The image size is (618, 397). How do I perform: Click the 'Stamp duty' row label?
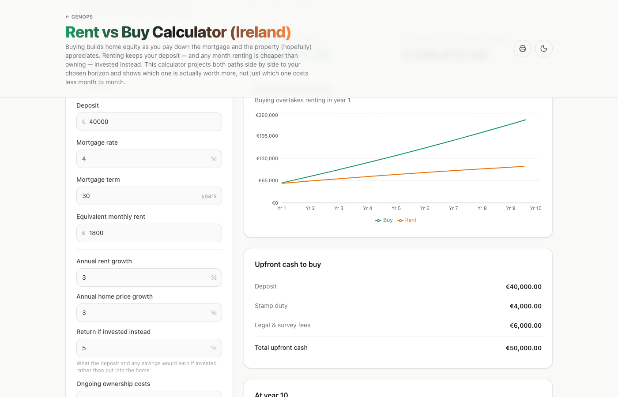click(x=271, y=306)
